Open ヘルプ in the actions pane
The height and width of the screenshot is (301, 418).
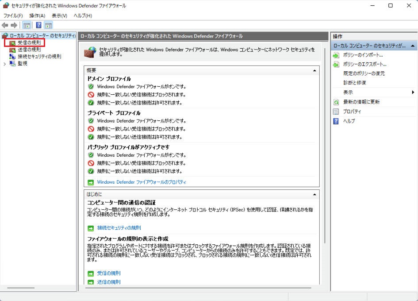click(349, 121)
